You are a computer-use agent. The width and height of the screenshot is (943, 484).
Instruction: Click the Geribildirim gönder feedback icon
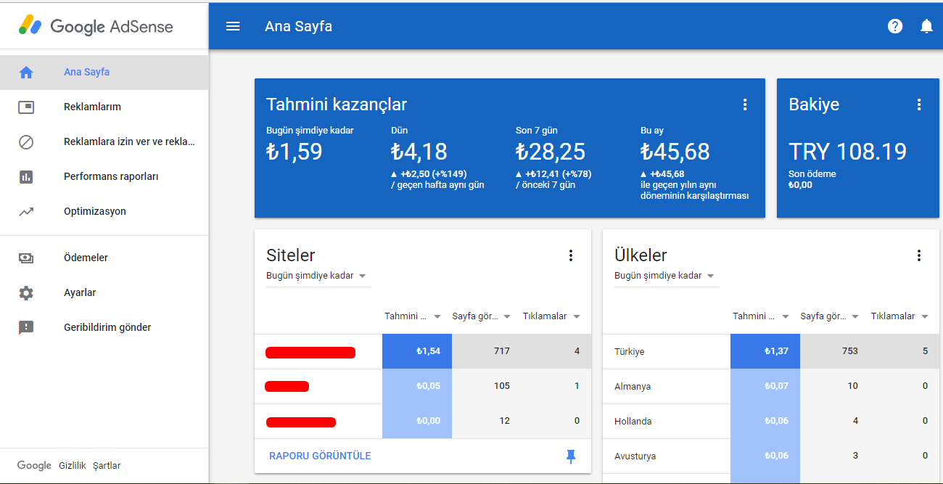[26, 327]
